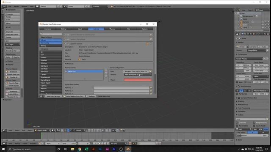
Task: Open the Display Image Editor dropdown
Action: pos(257,50)
